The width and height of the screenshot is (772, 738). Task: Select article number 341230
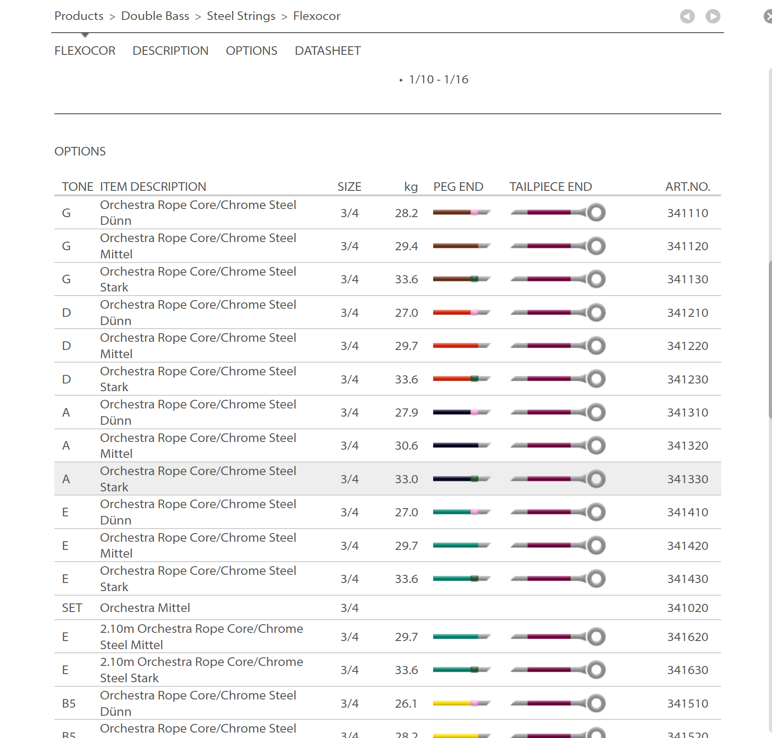click(x=688, y=379)
